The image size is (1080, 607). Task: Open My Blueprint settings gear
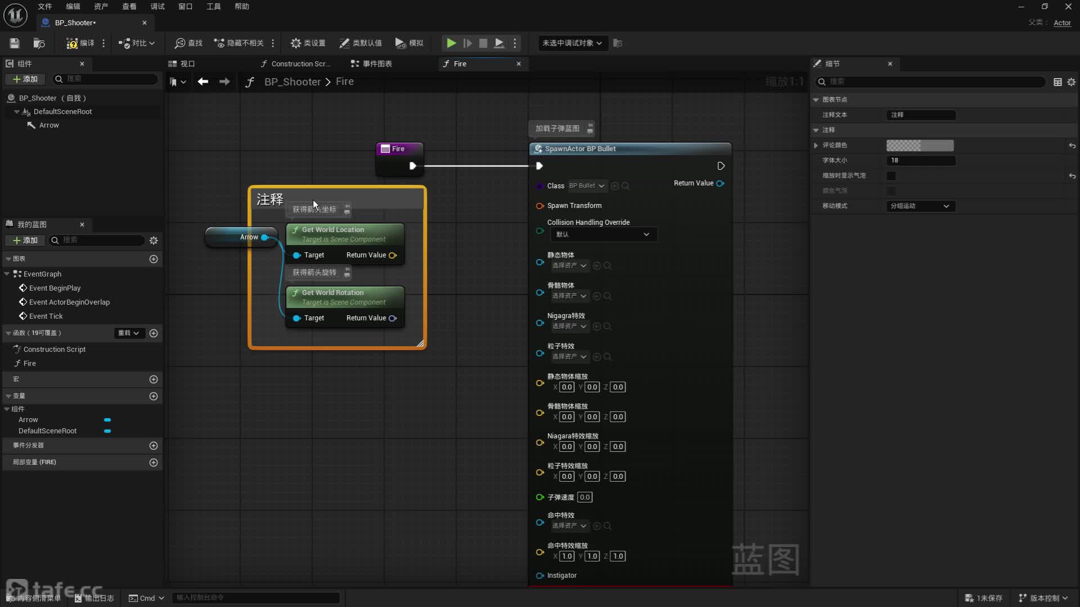[x=154, y=241]
